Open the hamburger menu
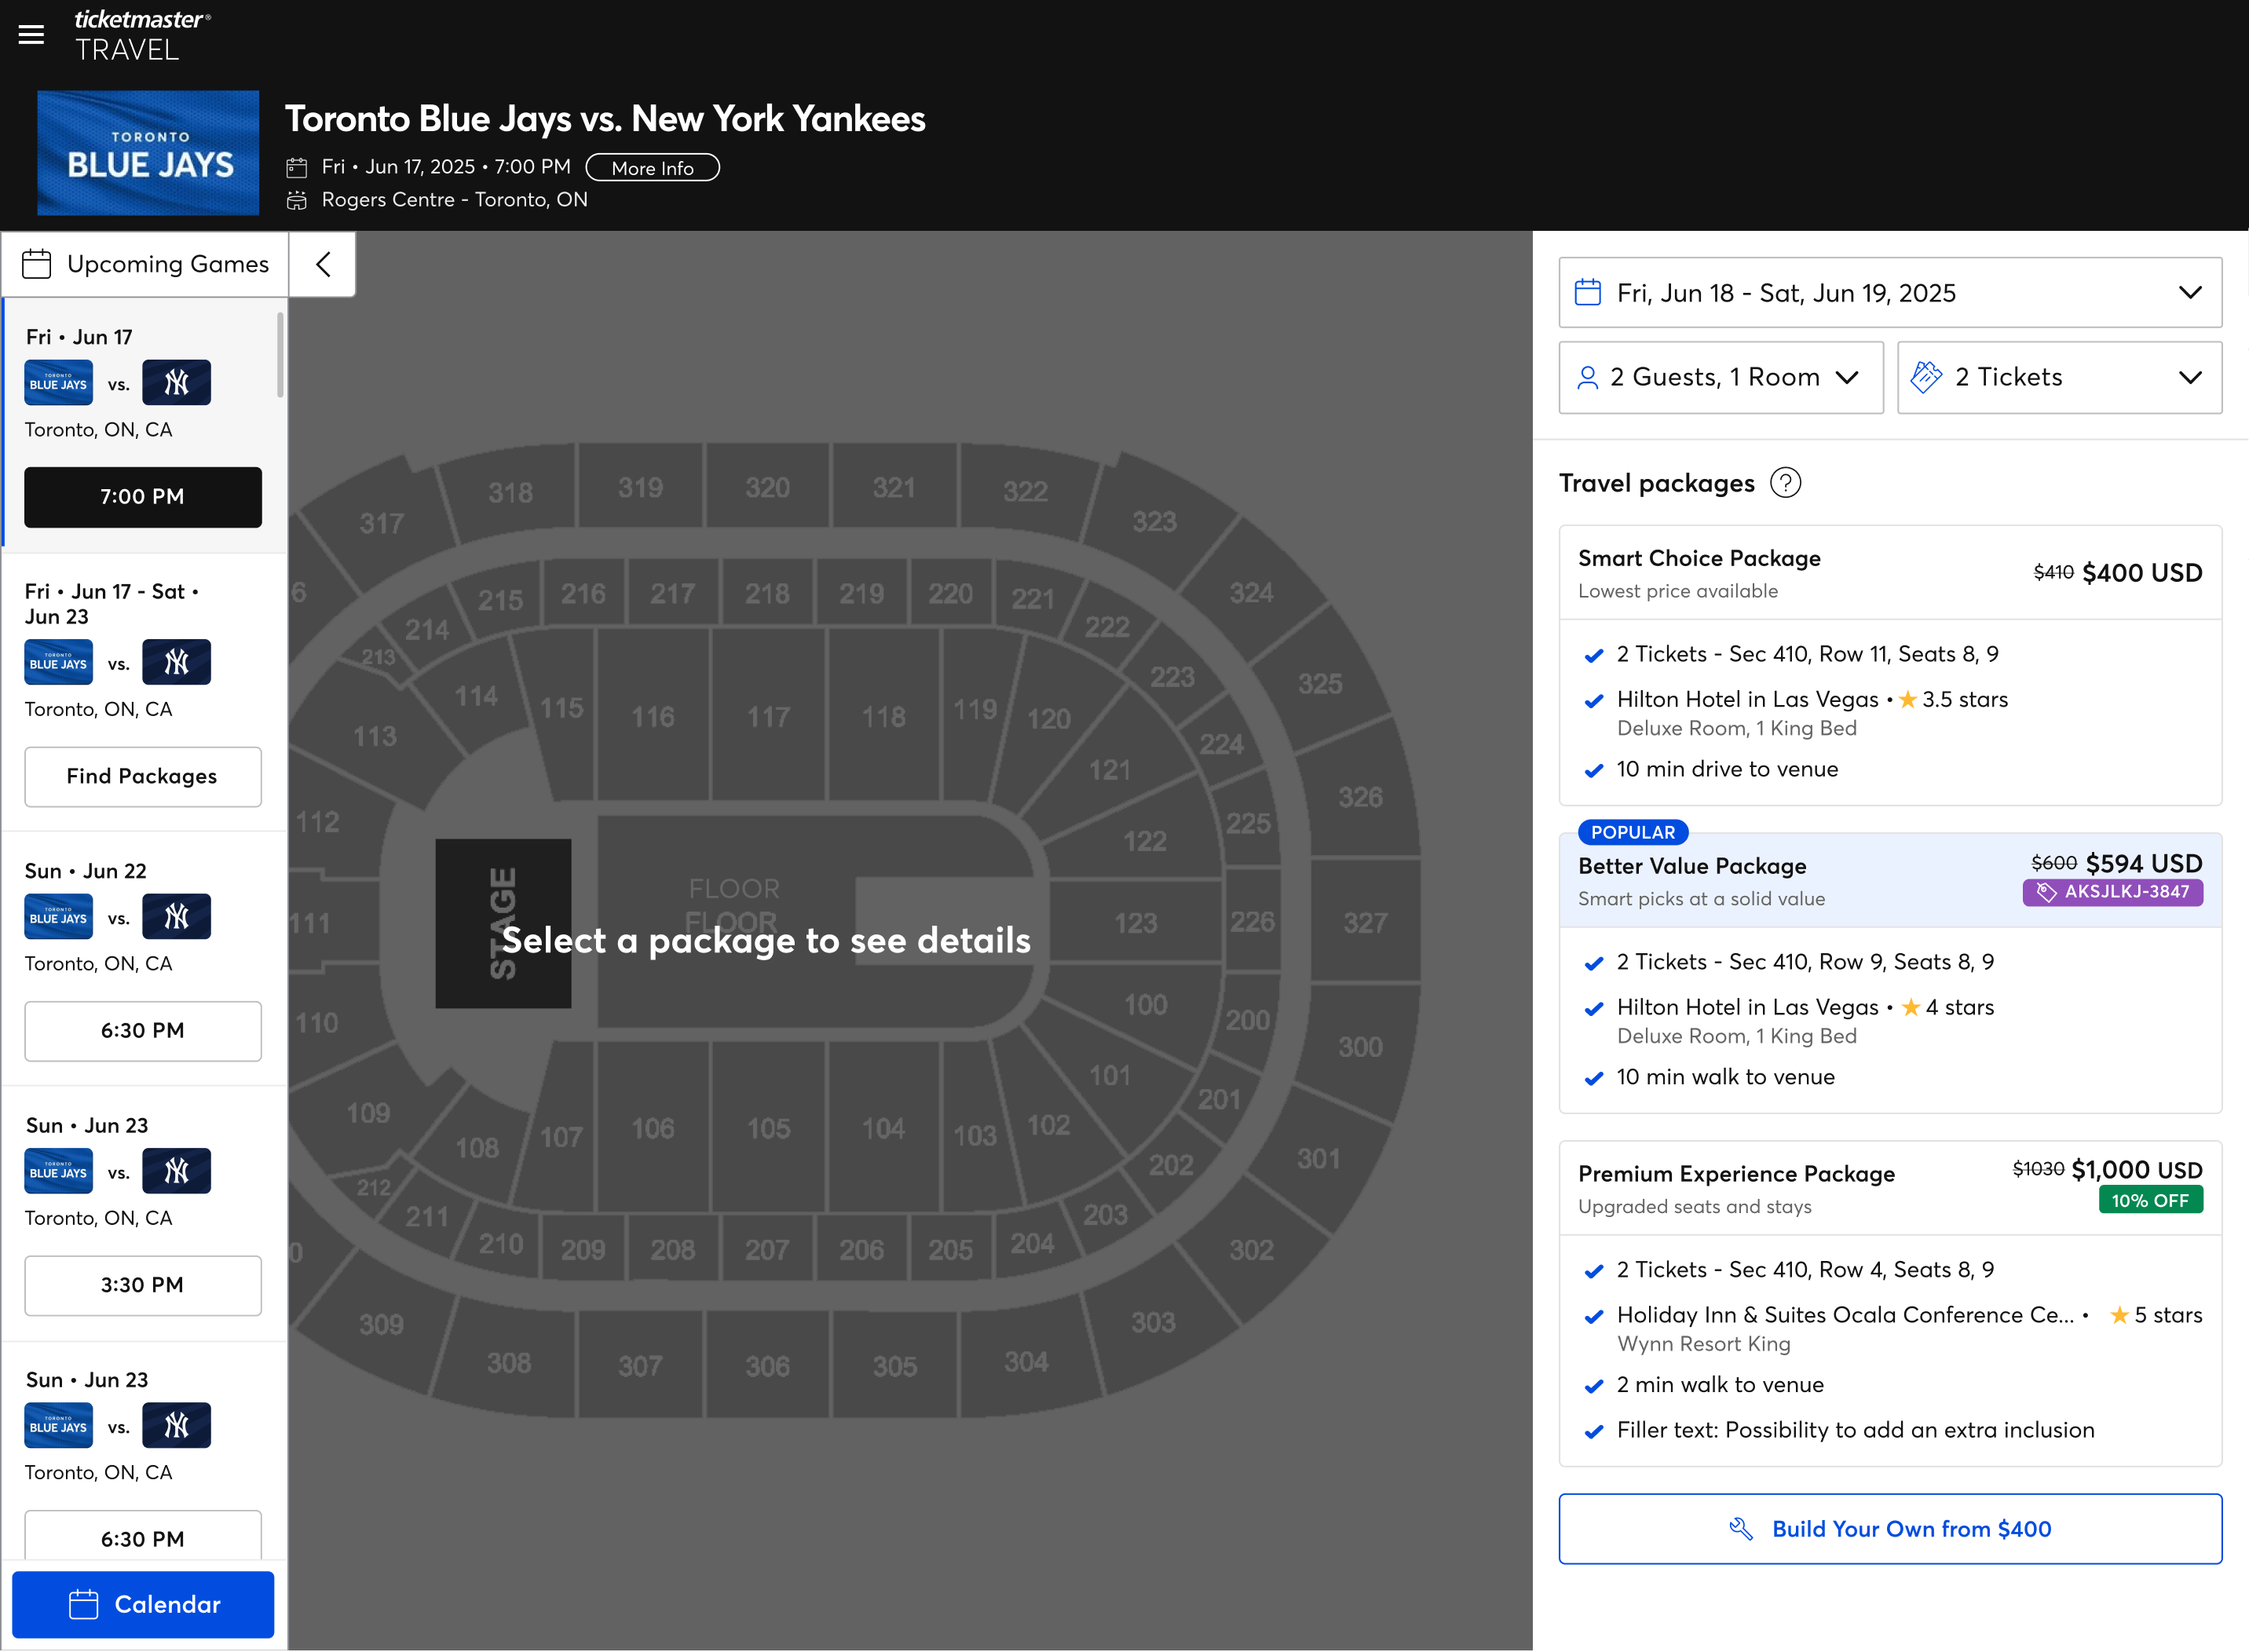The width and height of the screenshot is (2249, 1652). pyautogui.click(x=32, y=35)
